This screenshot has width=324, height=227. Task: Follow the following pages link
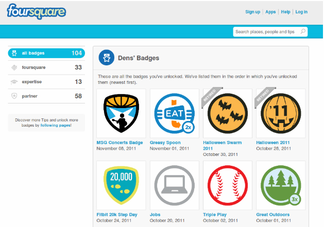tap(56, 125)
